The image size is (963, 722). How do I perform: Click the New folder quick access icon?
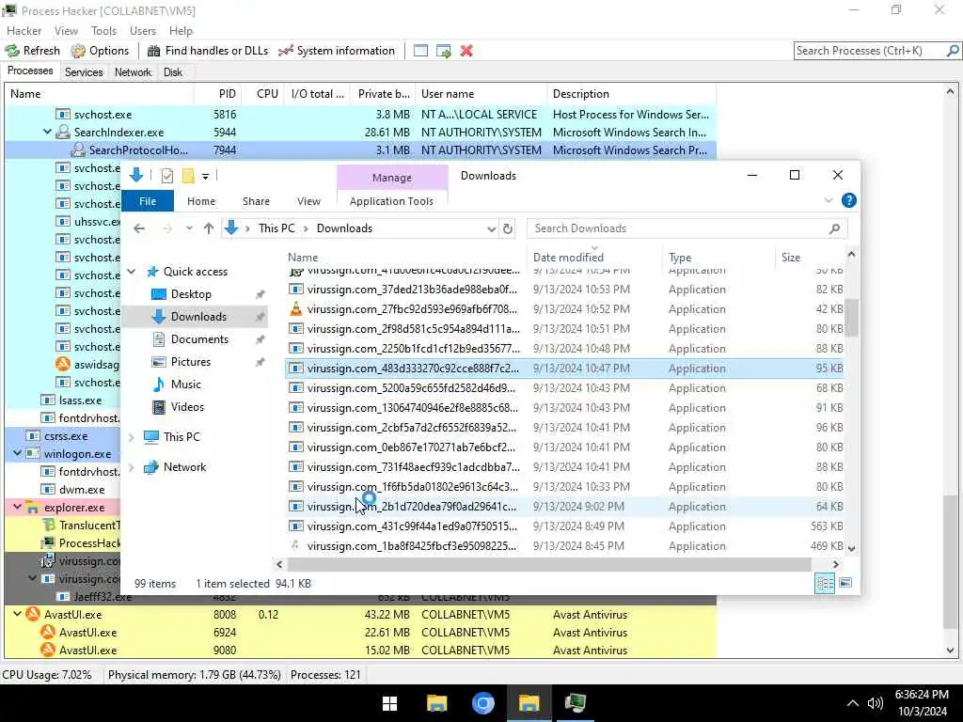point(188,176)
